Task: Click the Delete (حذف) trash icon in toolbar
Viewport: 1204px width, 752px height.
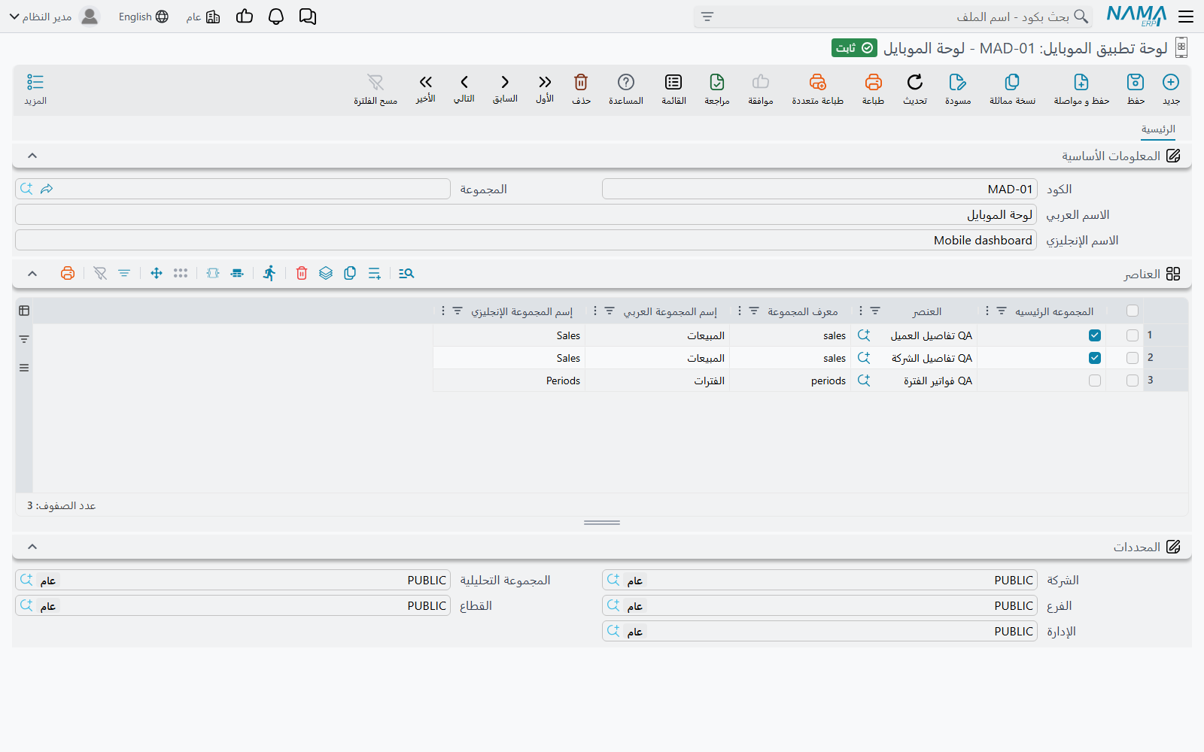Action: (x=581, y=82)
